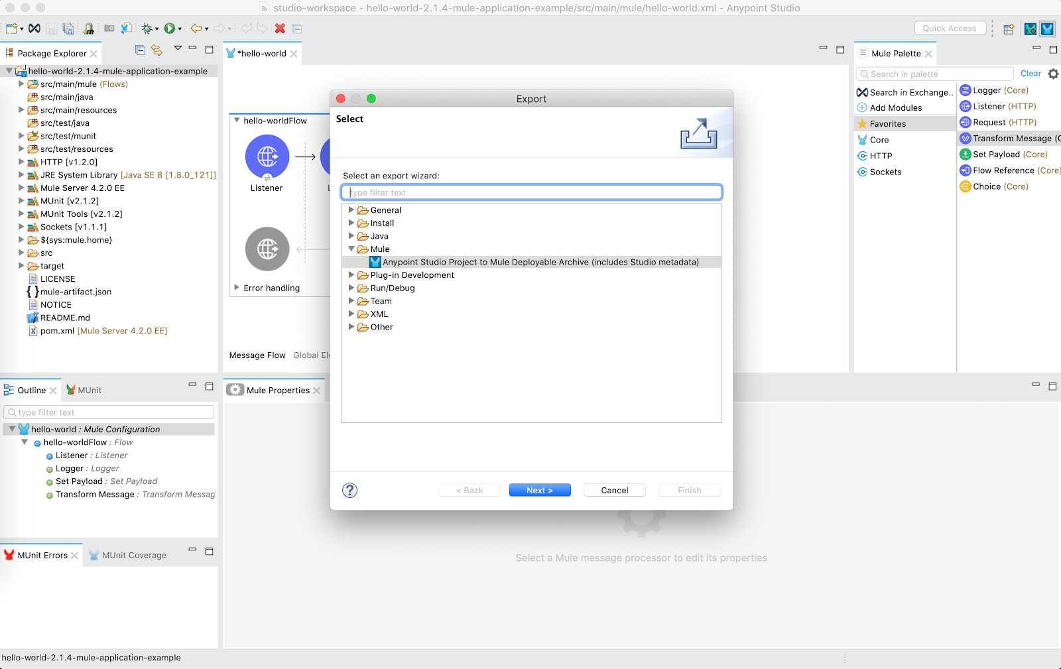Select the Transform Message palette item
Viewport: 1061px width, 669px height.
(x=1010, y=139)
